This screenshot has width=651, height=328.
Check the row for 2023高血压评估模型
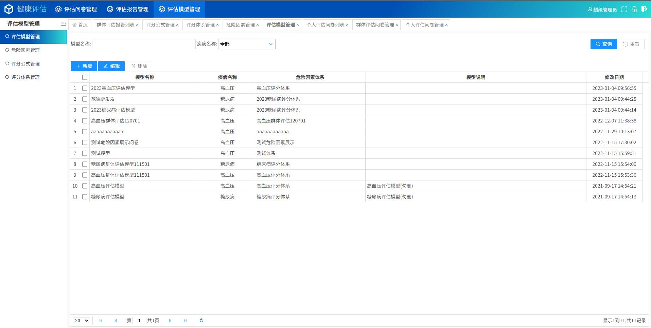(85, 88)
